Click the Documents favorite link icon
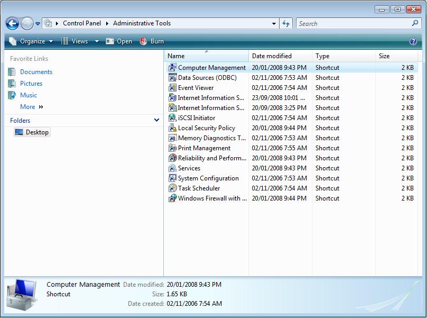Screen dimensions: 427x318 12,72
